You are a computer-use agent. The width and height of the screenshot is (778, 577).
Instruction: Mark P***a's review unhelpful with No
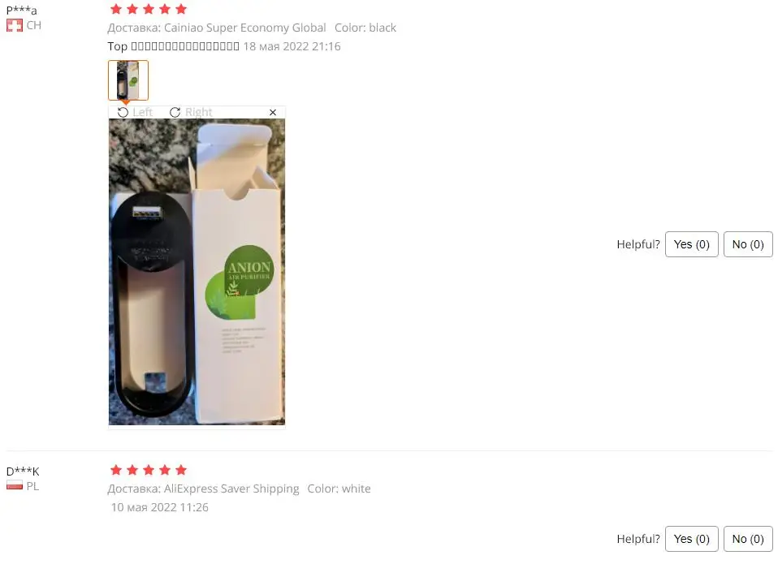tap(748, 244)
